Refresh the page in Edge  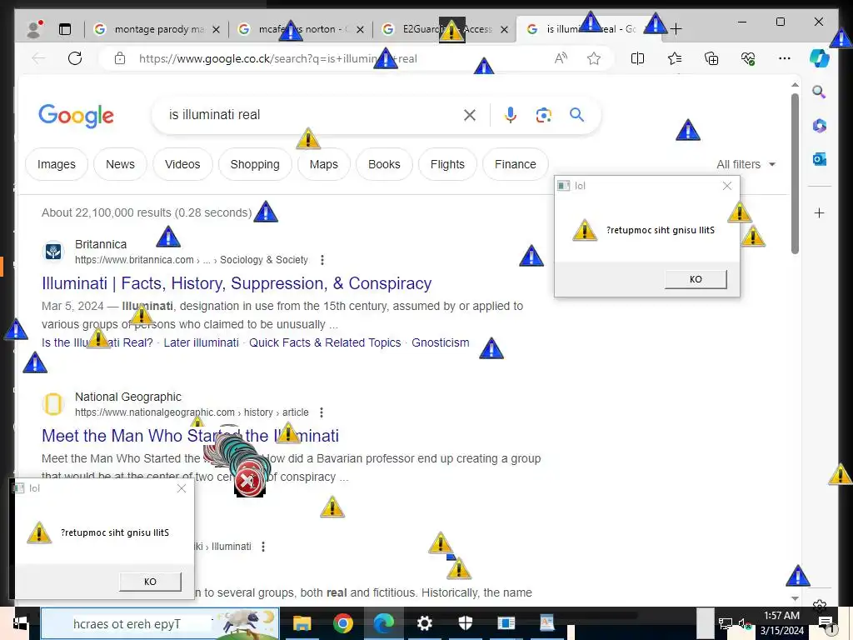click(x=75, y=58)
